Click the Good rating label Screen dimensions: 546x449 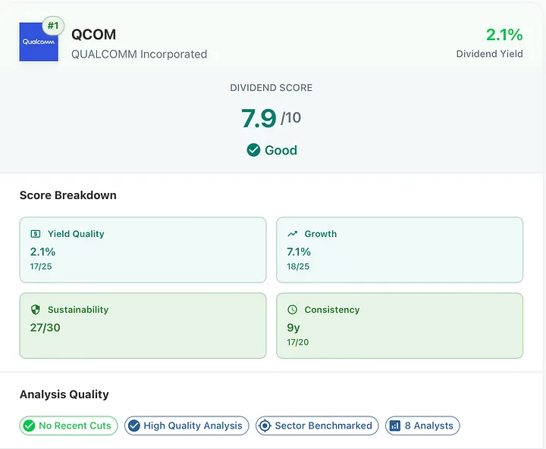pos(281,150)
